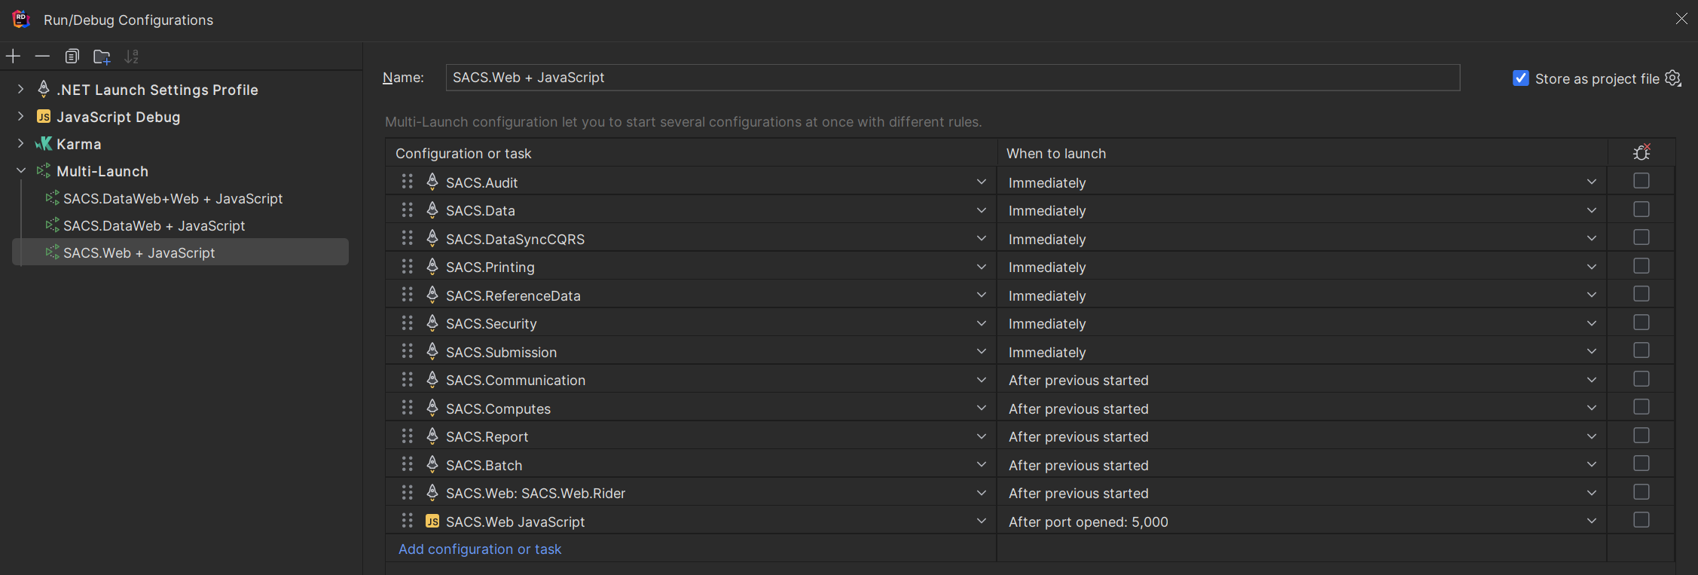The image size is (1698, 575).
Task: Expand the JavaScript Debug tree node
Action: pyautogui.click(x=20, y=117)
